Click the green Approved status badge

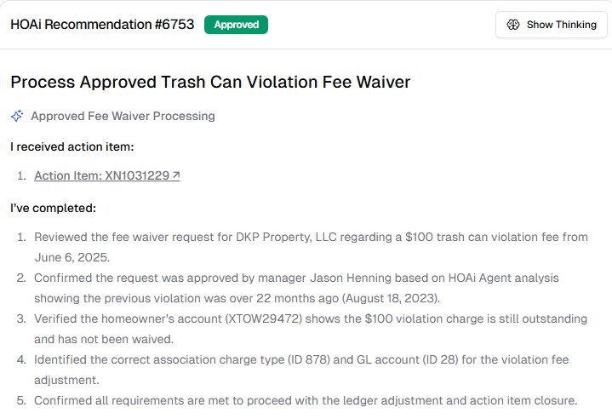[236, 25]
